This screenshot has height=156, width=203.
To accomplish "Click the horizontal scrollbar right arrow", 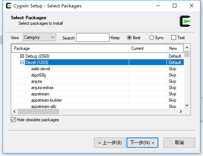I will (x=181, y=111).
